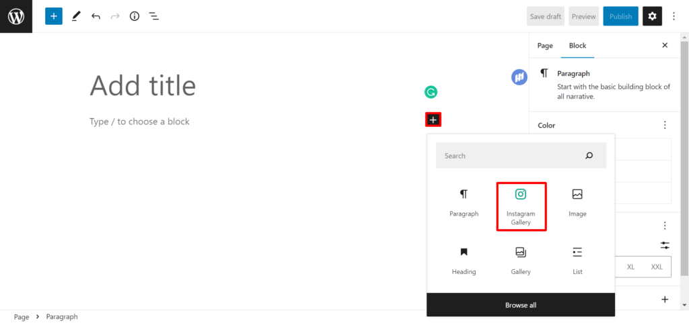Click the block Search field
This screenshot has width=689, height=323.
tap(511, 156)
